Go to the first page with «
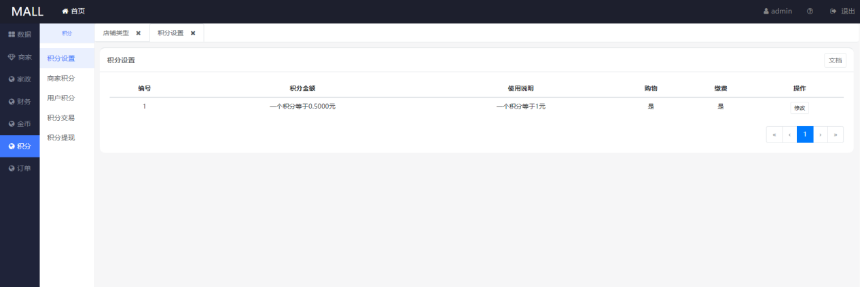The width and height of the screenshot is (860, 287). pos(774,134)
